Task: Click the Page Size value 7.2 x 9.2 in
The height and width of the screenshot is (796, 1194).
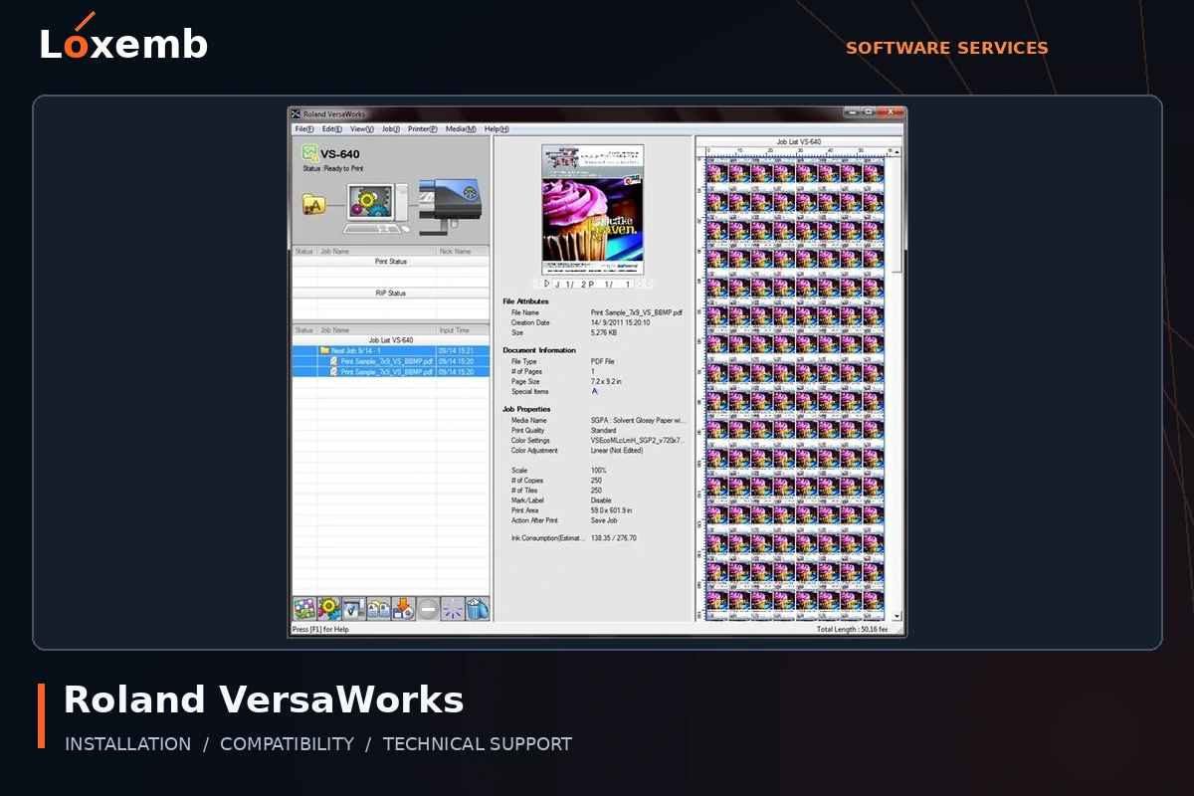Action: tap(607, 381)
